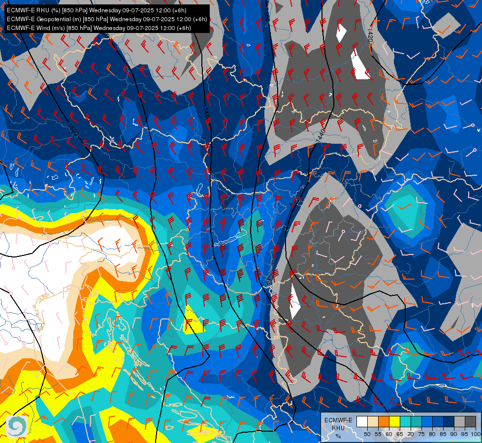Click the swirl logo icon in the corner
482x443 pixels.
coord(17,425)
